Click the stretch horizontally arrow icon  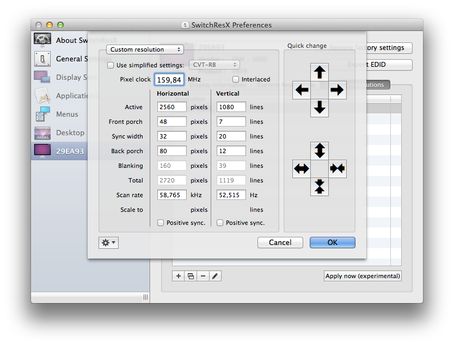[x=302, y=169]
